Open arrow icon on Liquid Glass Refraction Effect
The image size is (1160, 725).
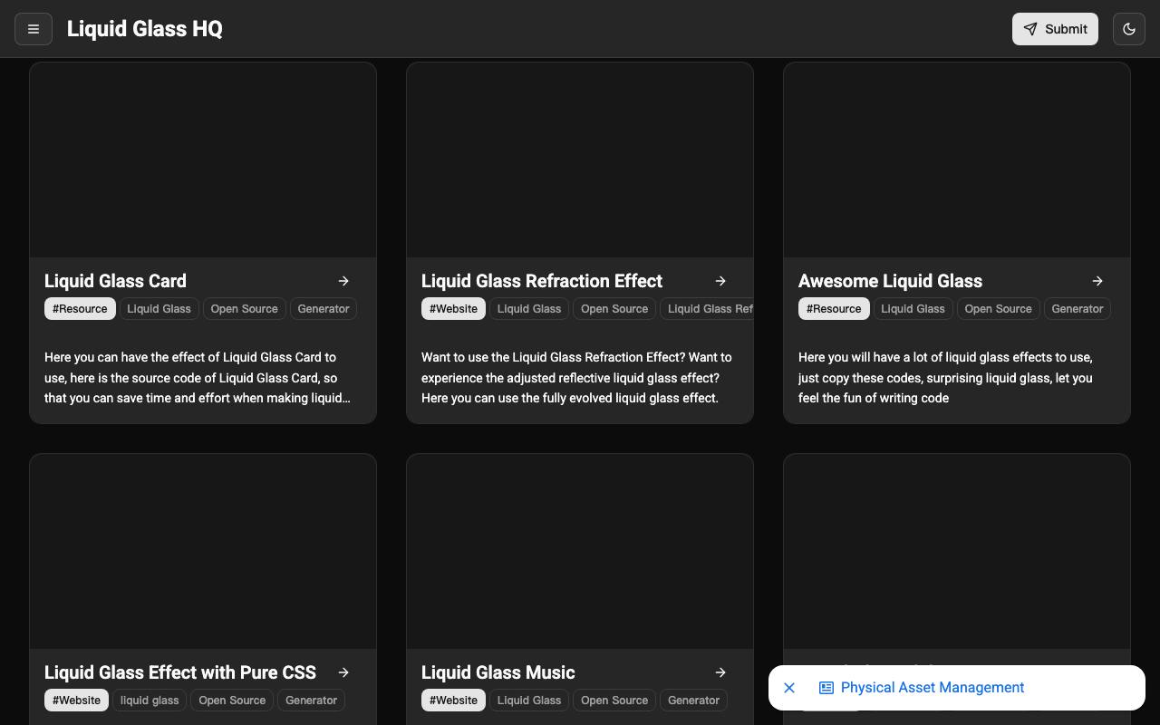click(720, 281)
